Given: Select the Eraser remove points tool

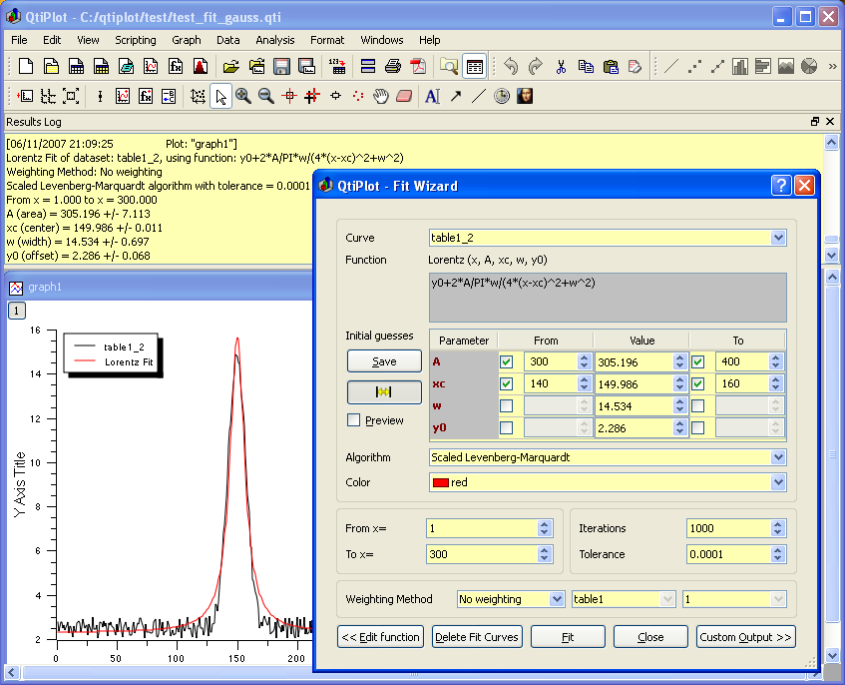Looking at the screenshot, I should pos(404,97).
